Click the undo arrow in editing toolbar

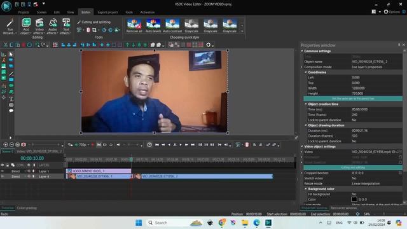(x=38, y=45)
